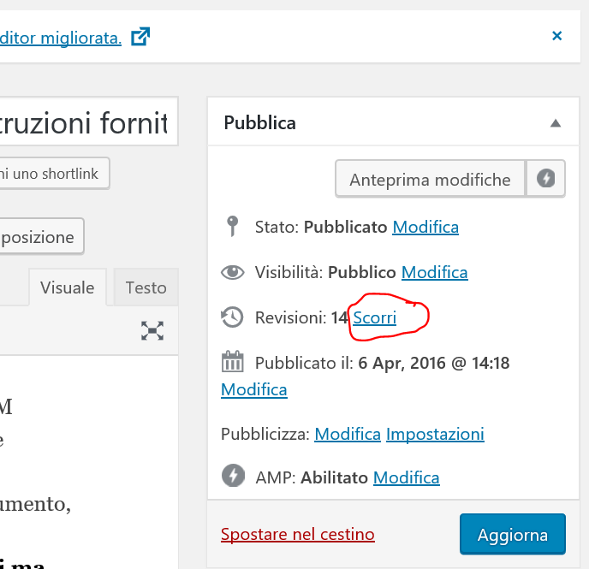589x569 pixels.
Task: Open Pubblicizza Impostazioni link
Action: (x=435, y=434)
